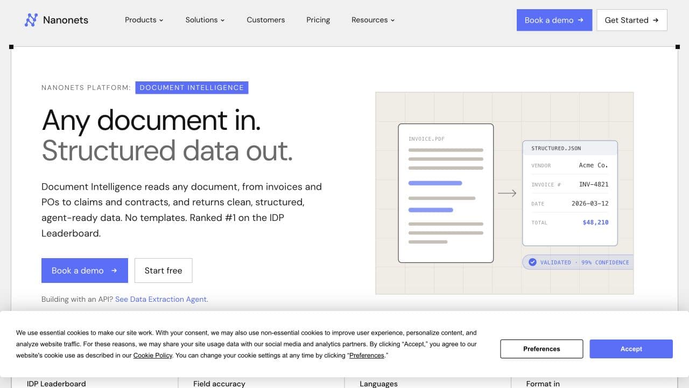Image resolution: width=689 pixels, height=388 pixels.
Task: Click the Start free button
Action: [163, 271]
